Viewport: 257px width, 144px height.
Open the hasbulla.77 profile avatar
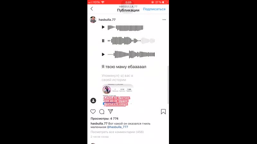pyautogui.click(x=93, y=20)
